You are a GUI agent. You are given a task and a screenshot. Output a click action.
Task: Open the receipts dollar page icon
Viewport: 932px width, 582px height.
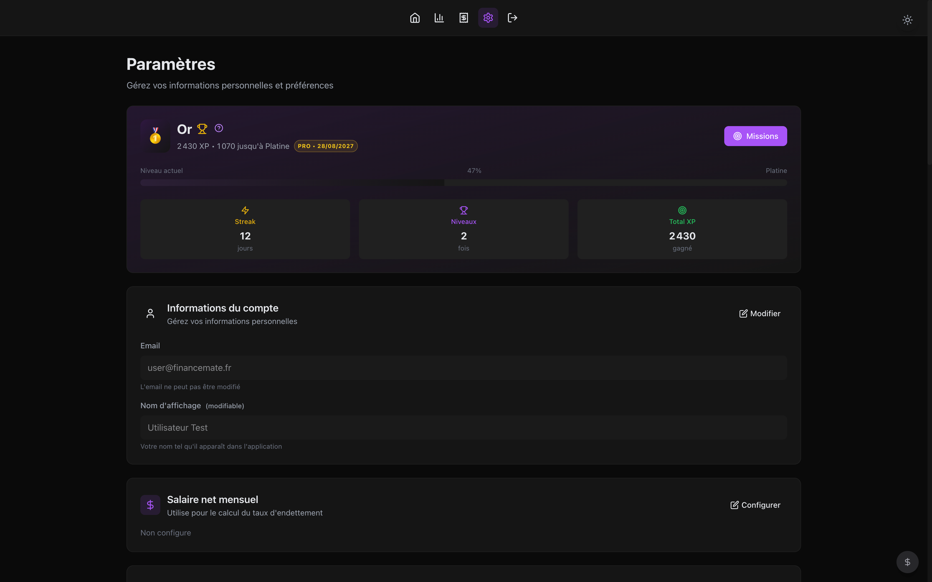464,18
